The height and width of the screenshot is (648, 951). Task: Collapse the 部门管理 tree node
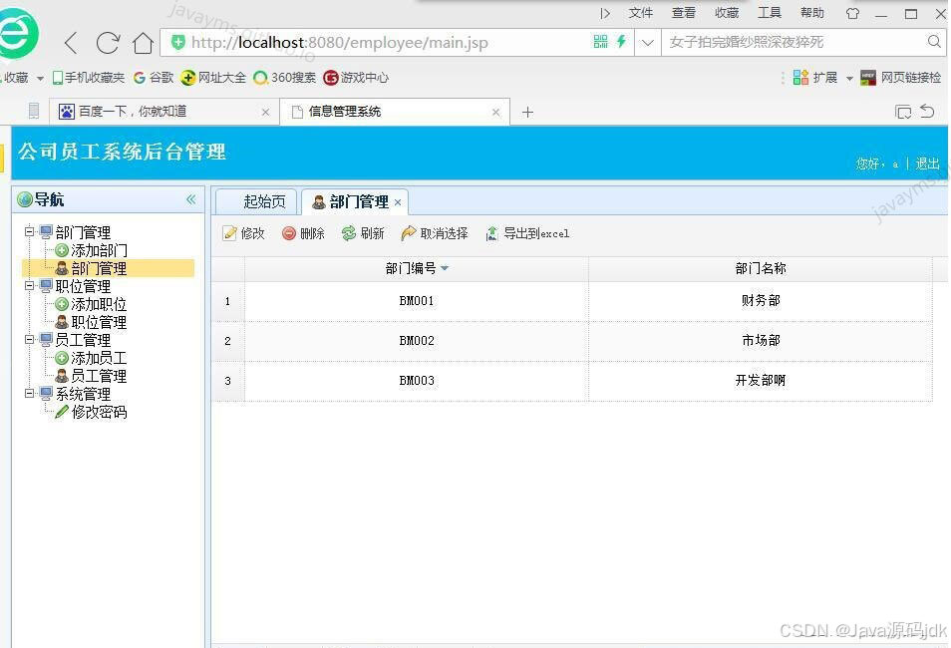tap(29, 231)
